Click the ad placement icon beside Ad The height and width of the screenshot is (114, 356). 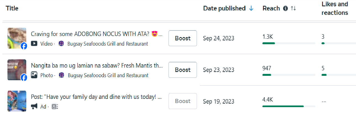coord(55,107)
